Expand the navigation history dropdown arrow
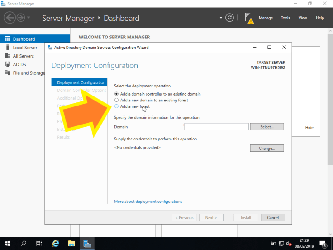Screen dimensions: 333x250 pos(29,18)
